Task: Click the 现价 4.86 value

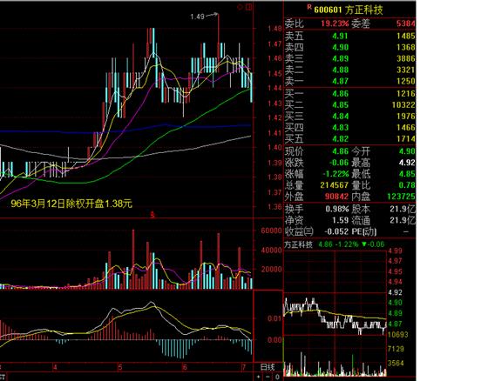Action: pyautogui.click(x=340, y=151)
